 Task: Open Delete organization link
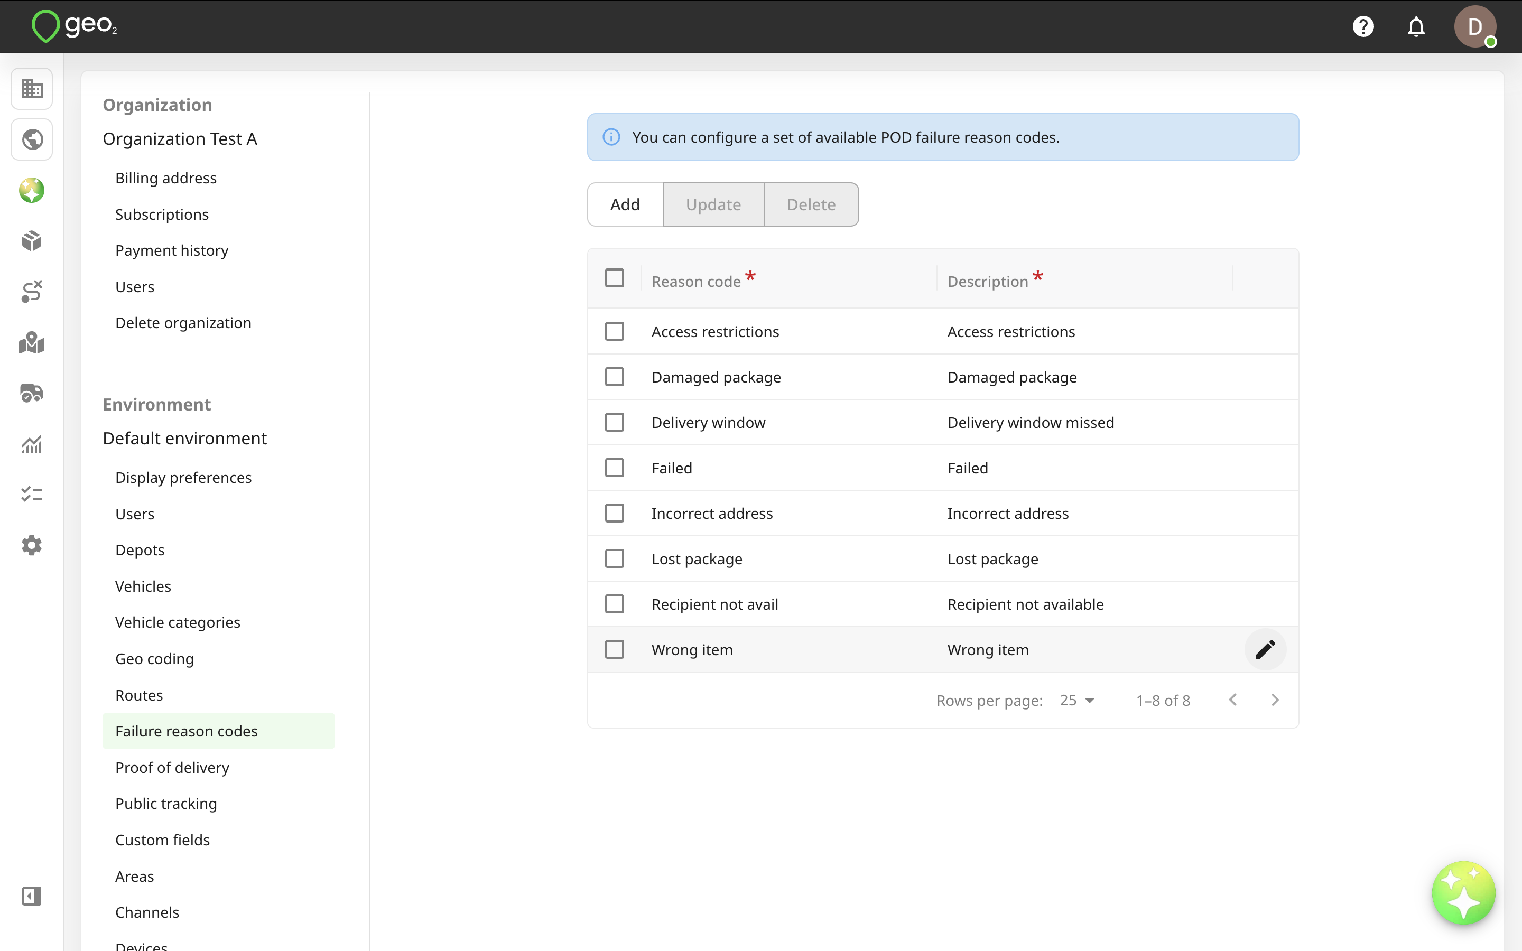coord(183,323)
